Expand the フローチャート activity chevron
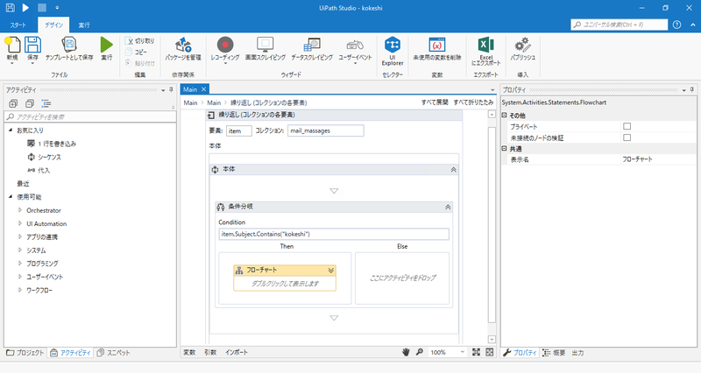The height and width of the screenshot is (373, 701). pyautogui.click(x=331, y=271)
